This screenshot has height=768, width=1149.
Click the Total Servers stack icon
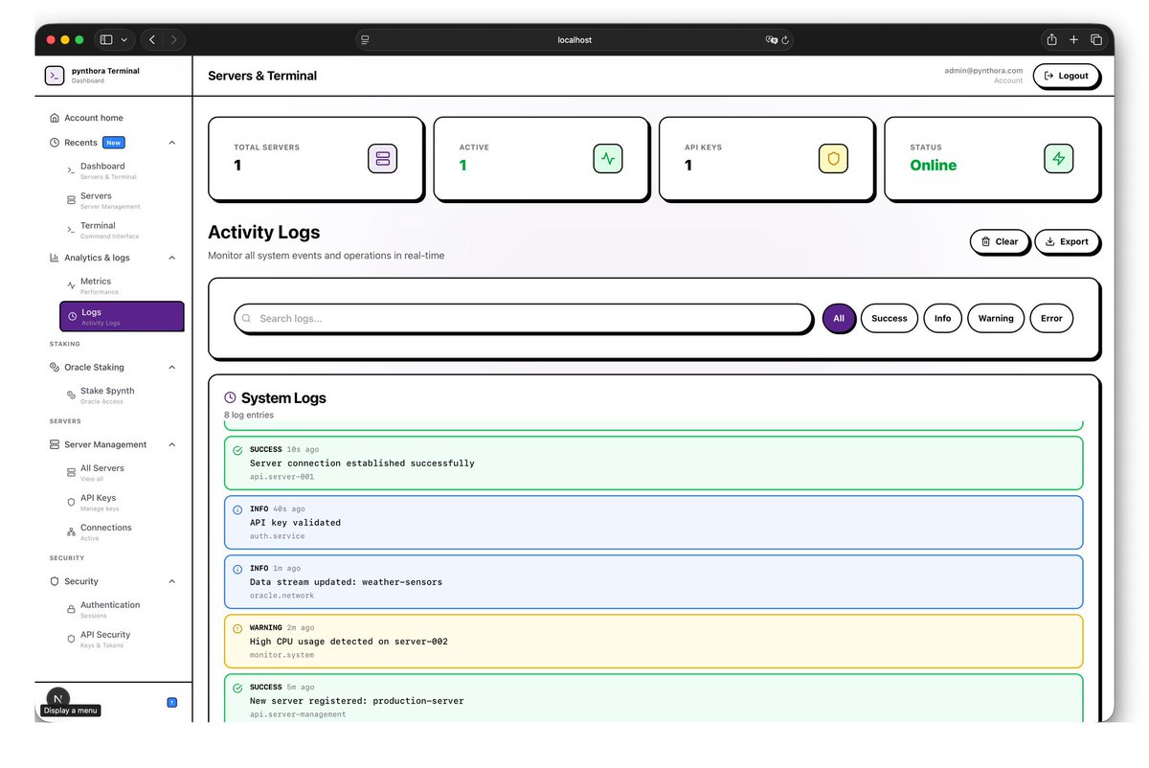tap(382, 158)
